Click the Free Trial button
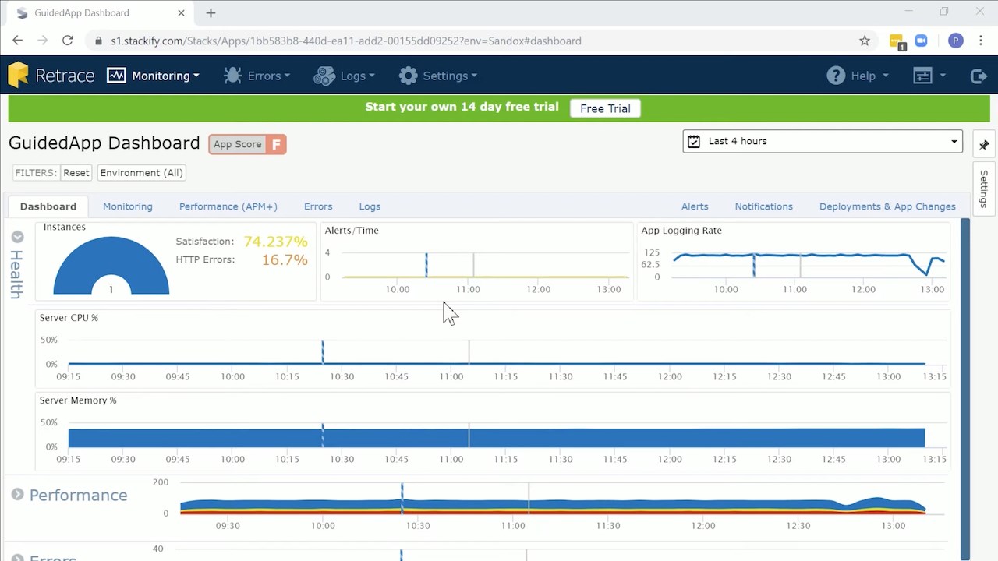 [x=605, y=108]
